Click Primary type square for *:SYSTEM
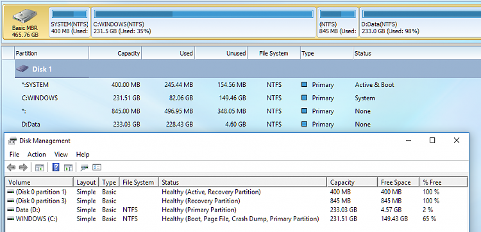 point(304,84)
